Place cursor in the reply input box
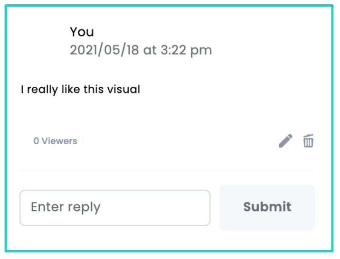 [x=115, y=208]
